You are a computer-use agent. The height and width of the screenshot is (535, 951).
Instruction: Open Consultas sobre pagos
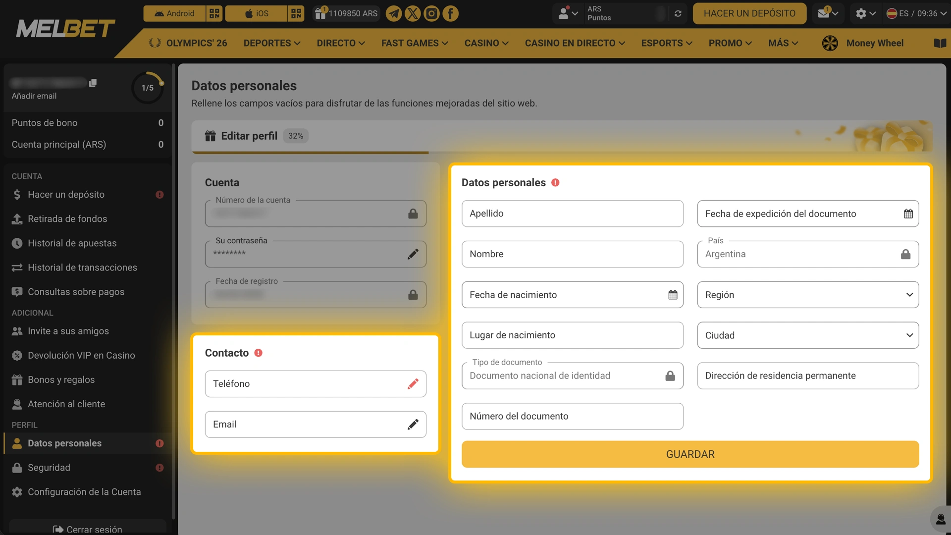click(x=87, y=292)
